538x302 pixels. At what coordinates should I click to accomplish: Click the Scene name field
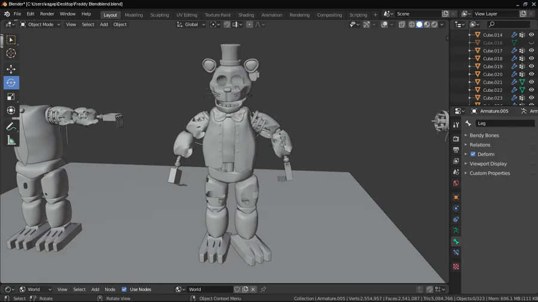[x=417, y=14]
